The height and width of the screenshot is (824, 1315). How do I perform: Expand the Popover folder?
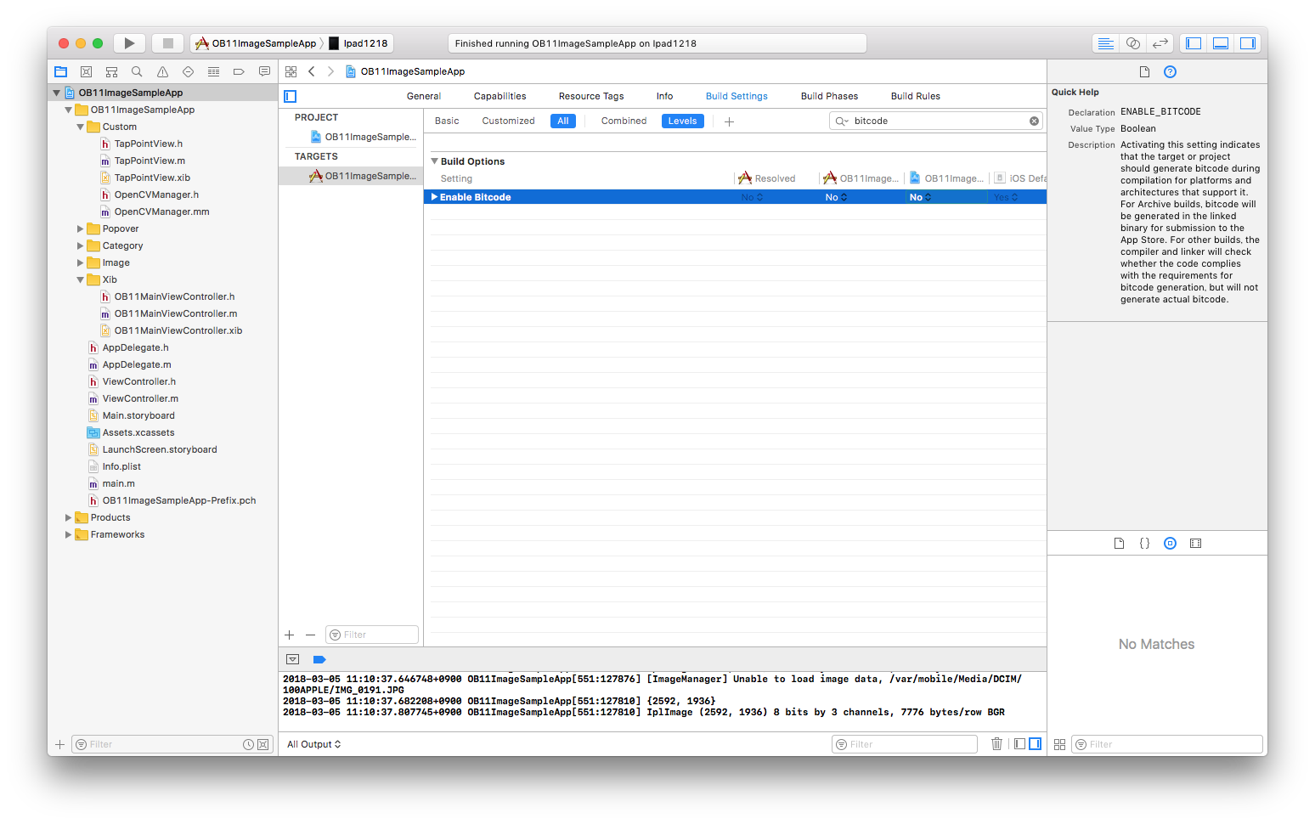tap(81, 229)
